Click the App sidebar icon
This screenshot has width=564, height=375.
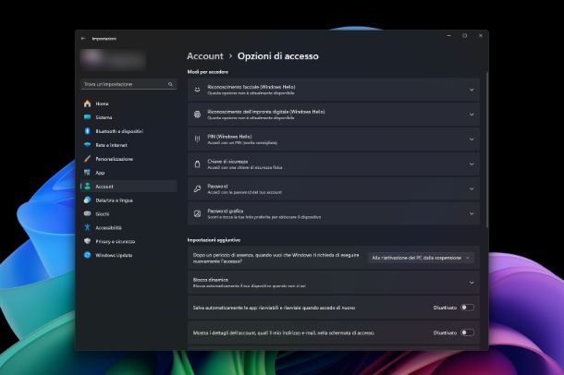[87, 173]
